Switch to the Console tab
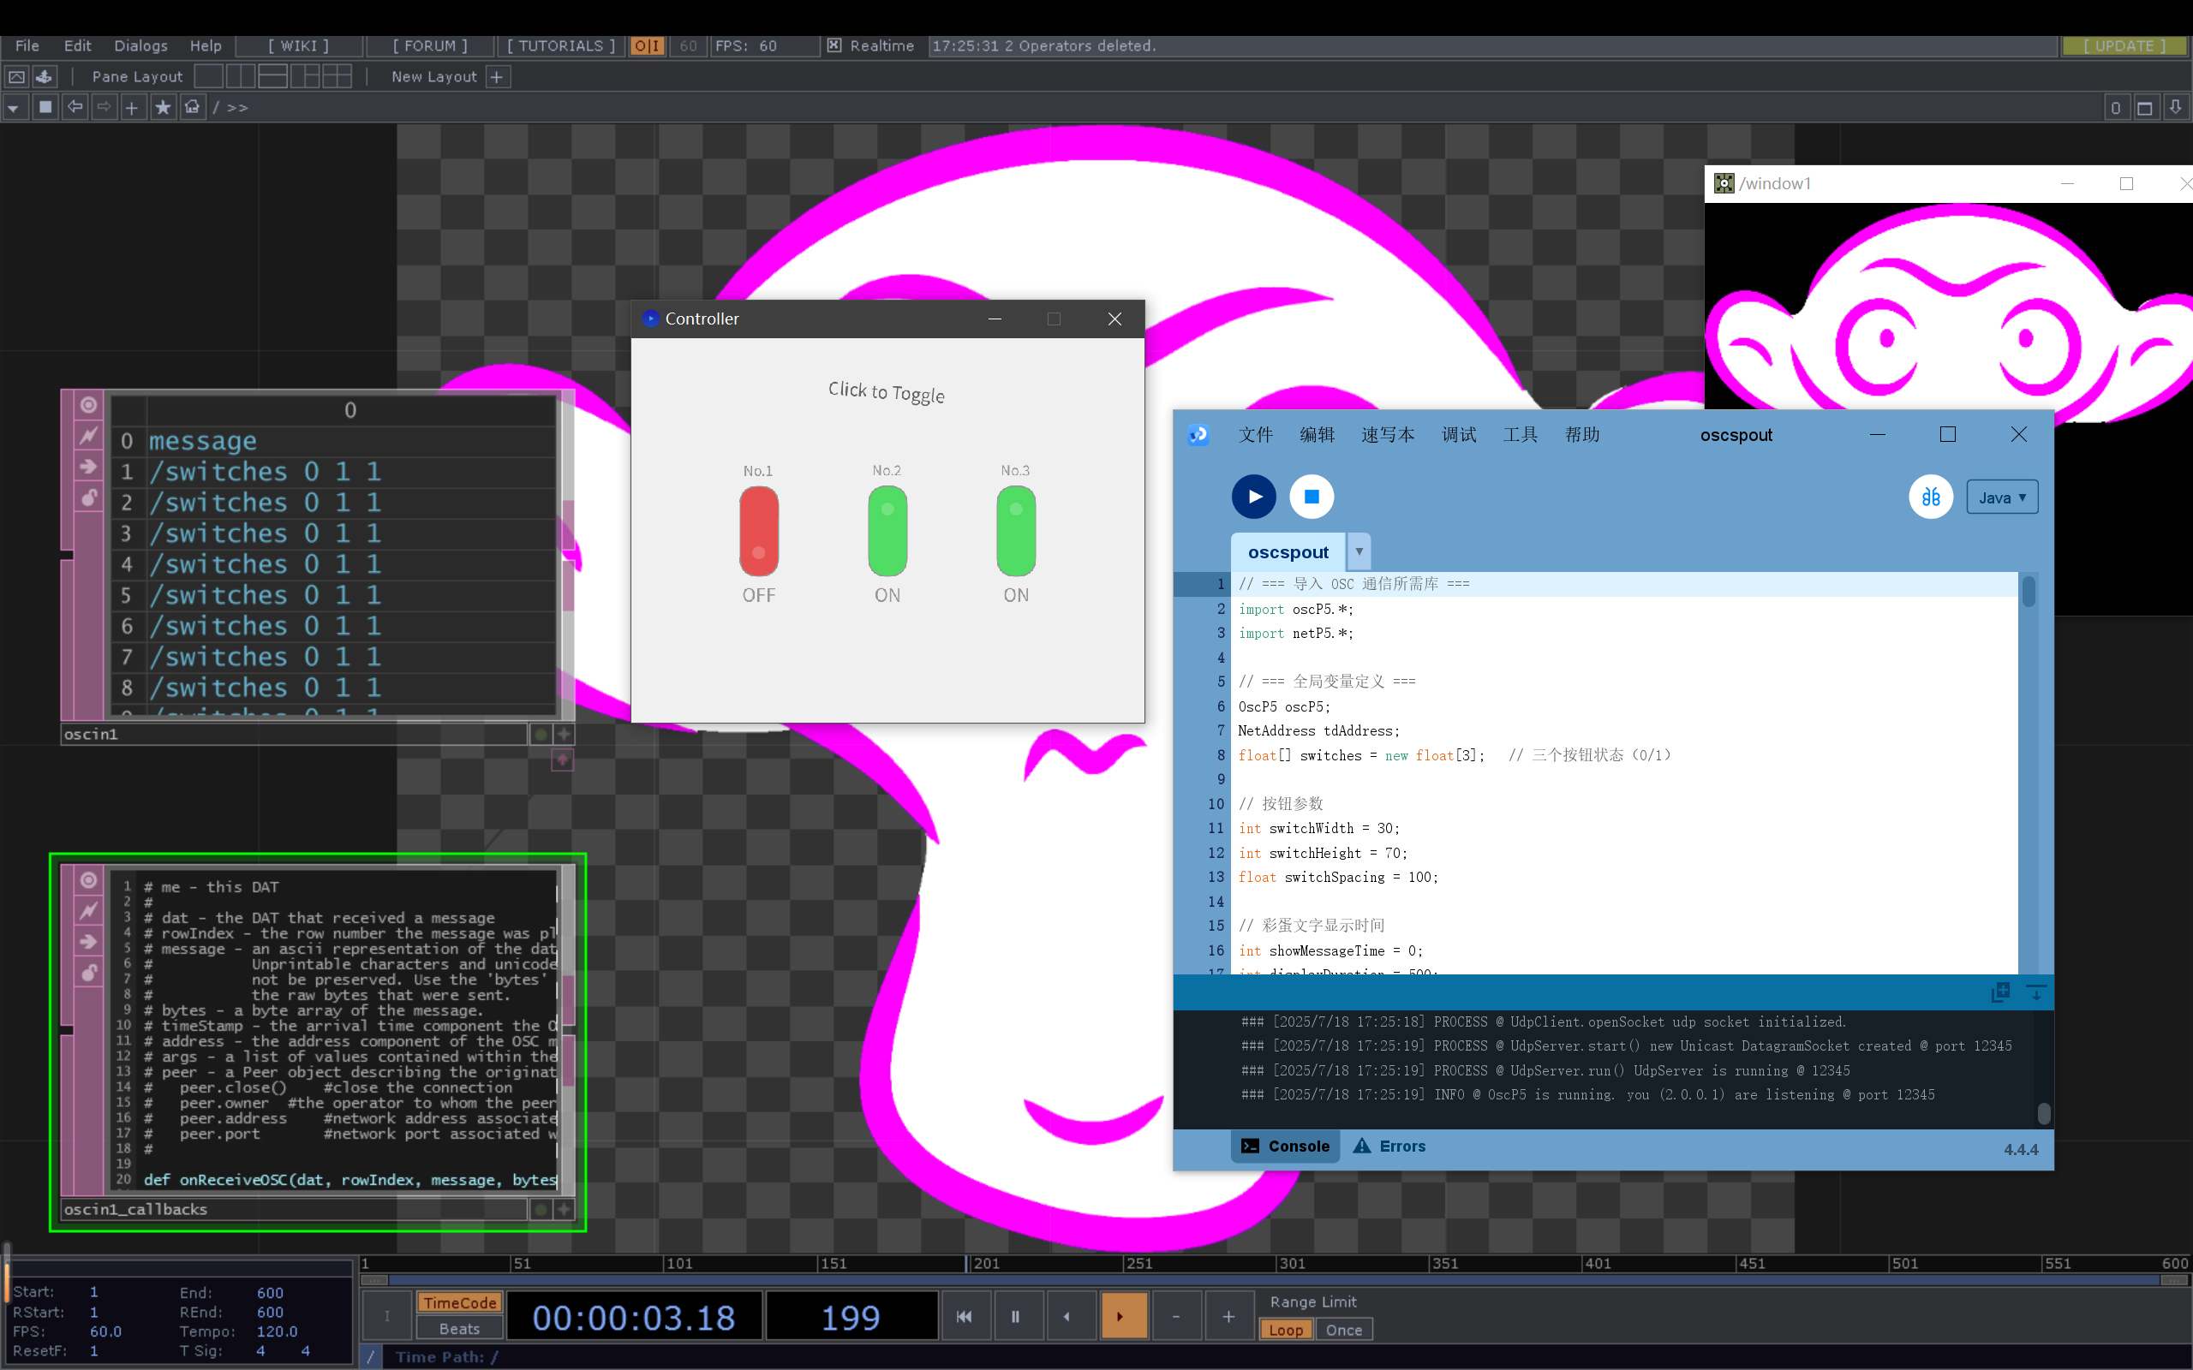 (1285, 1147)
